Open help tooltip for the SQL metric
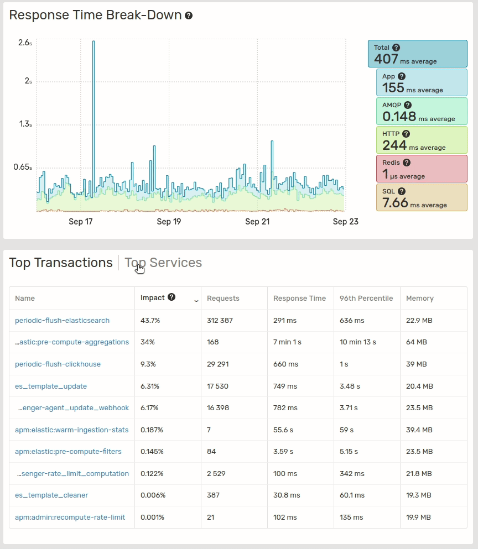 [x=402, y=191]
